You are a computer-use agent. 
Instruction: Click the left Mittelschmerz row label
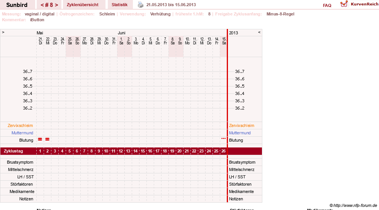tap(21, 169)
